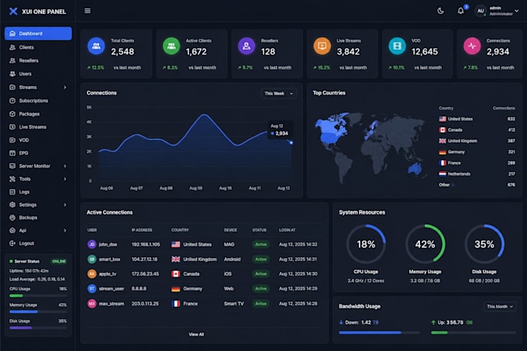This screenshot has height=351, width=527.
Task: Toggle the hamburger sidebar menu
Action: [88, 11]
